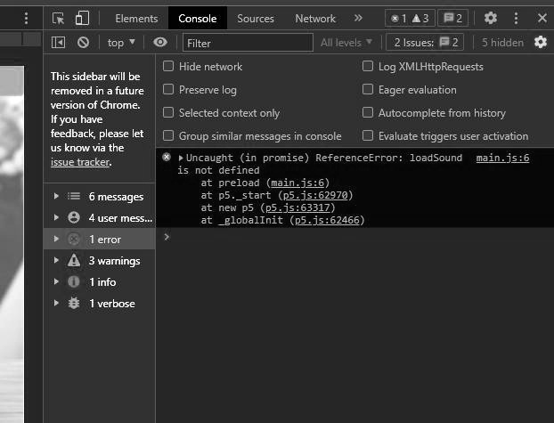Check the Preserve log option
The height and width of the screenshot is (423, 554).
[168, 90]
